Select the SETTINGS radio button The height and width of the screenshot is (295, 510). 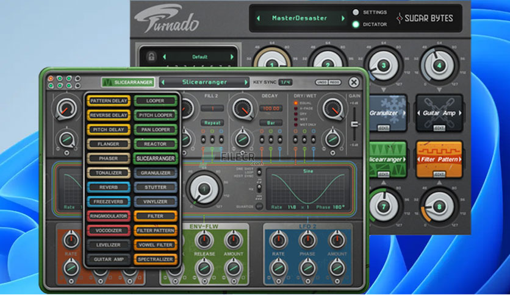pos(356,12)
